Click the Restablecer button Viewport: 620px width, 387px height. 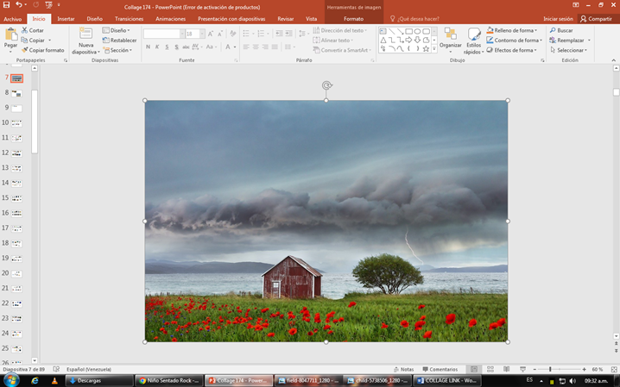119,41
